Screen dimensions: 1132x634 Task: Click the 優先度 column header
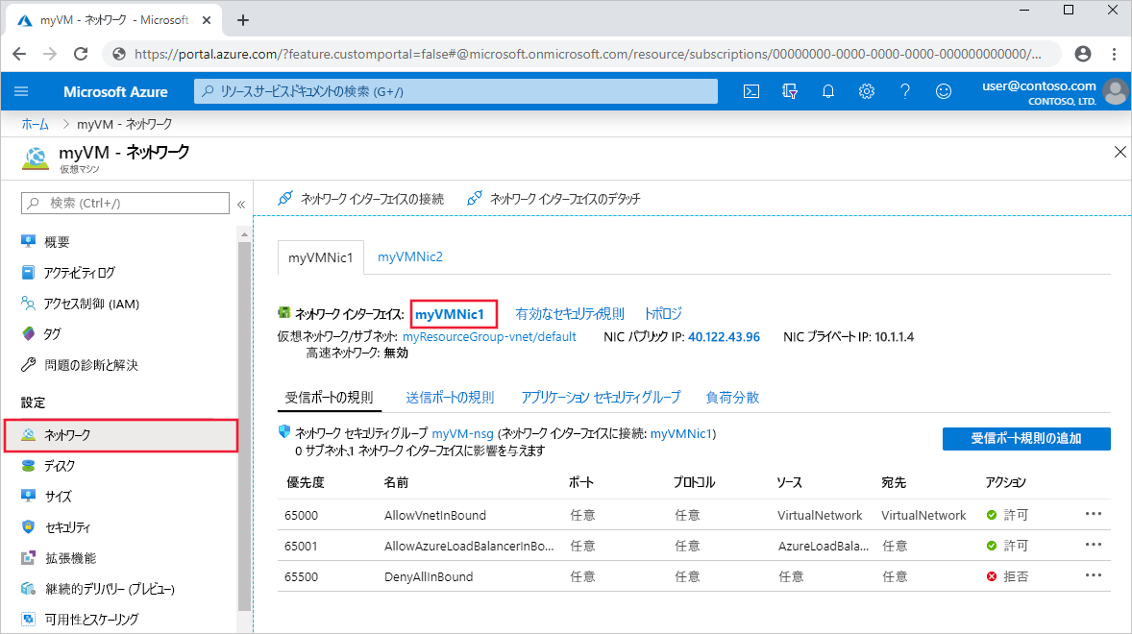pyautogui.click(x=306, y=482)
